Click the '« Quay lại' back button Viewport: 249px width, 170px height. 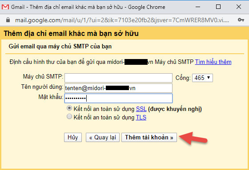(103, 137)
